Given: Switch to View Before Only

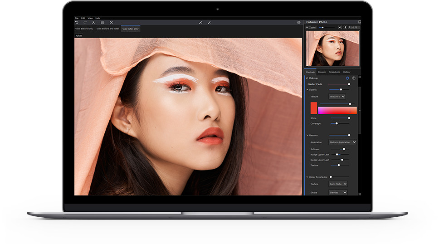Looking at the screenshot, I should tap(84, 29).
